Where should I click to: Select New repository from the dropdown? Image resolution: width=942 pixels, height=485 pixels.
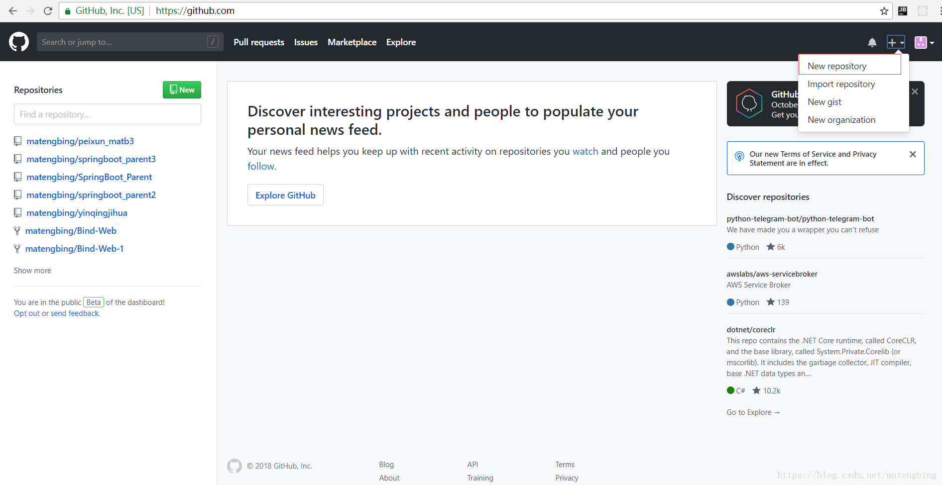point(850,66)
